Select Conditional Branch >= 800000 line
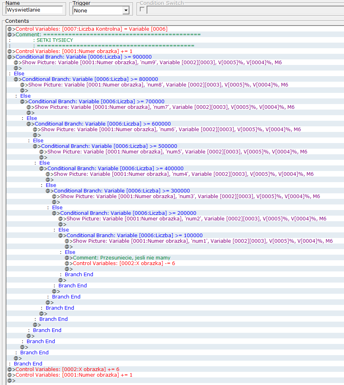344x385 pixels. pyautogui.click(x=86, y=79)
